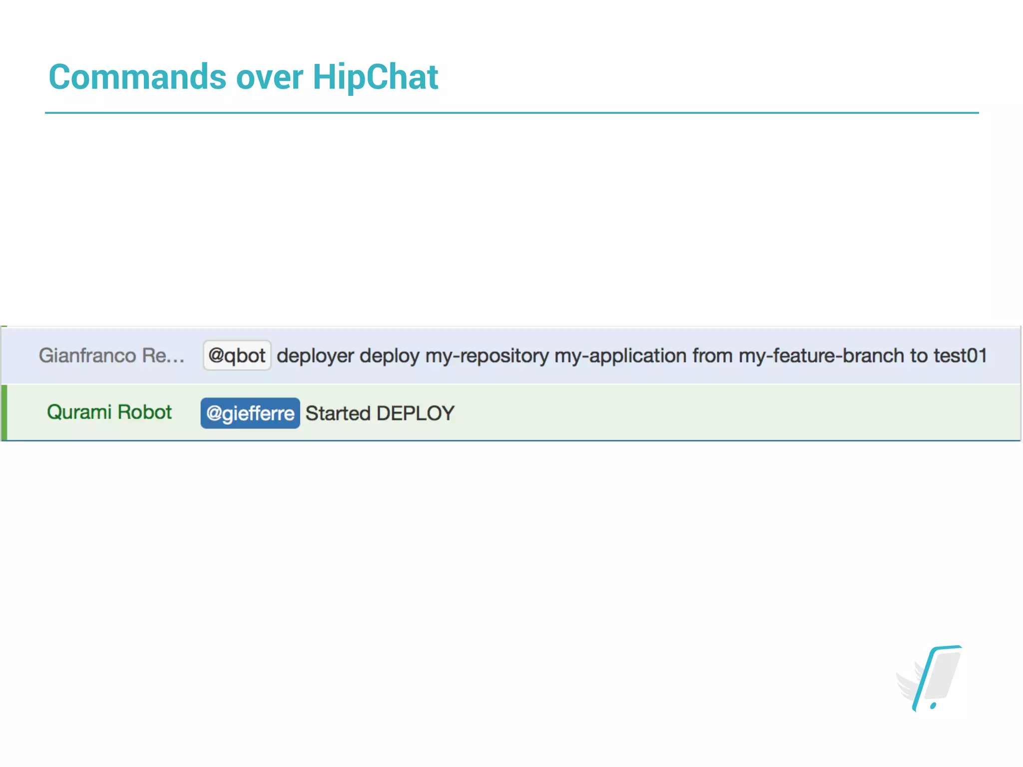Image resolution: width=1023 pixels, height=767 pixels.
Task: Click 'my-application' in the deploy command
Action: (620, 356)
